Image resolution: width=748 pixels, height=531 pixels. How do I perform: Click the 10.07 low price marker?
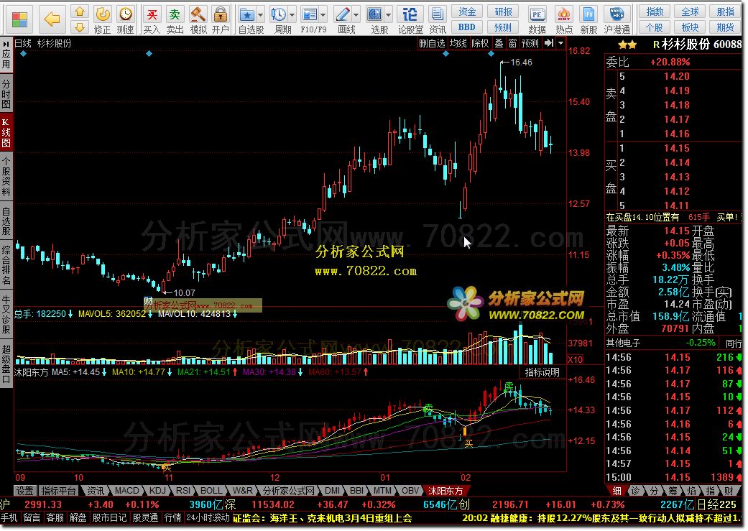(x=184, y=293)
